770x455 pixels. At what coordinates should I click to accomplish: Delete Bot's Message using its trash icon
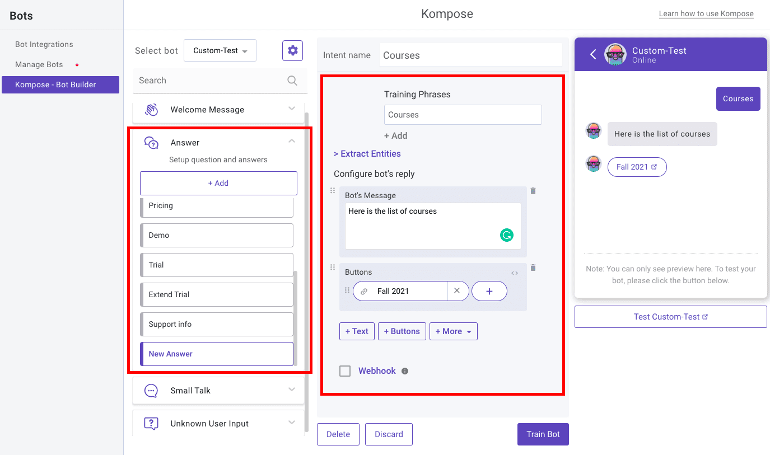(x=533, y=191)
